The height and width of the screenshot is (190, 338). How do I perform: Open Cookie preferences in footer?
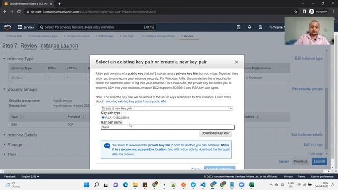[322, 177]
